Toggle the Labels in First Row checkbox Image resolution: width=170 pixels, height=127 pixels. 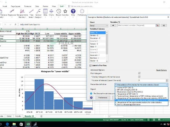click(91, 65)
